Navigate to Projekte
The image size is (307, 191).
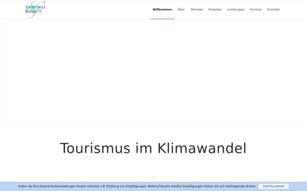click(215, 10)
